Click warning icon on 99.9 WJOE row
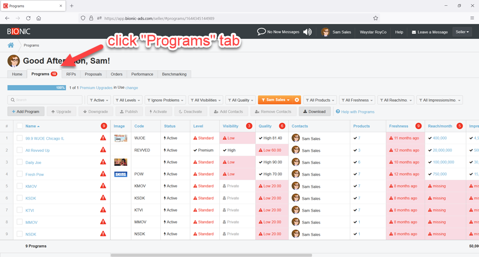479x257 pixels. (x=103, y=138)
